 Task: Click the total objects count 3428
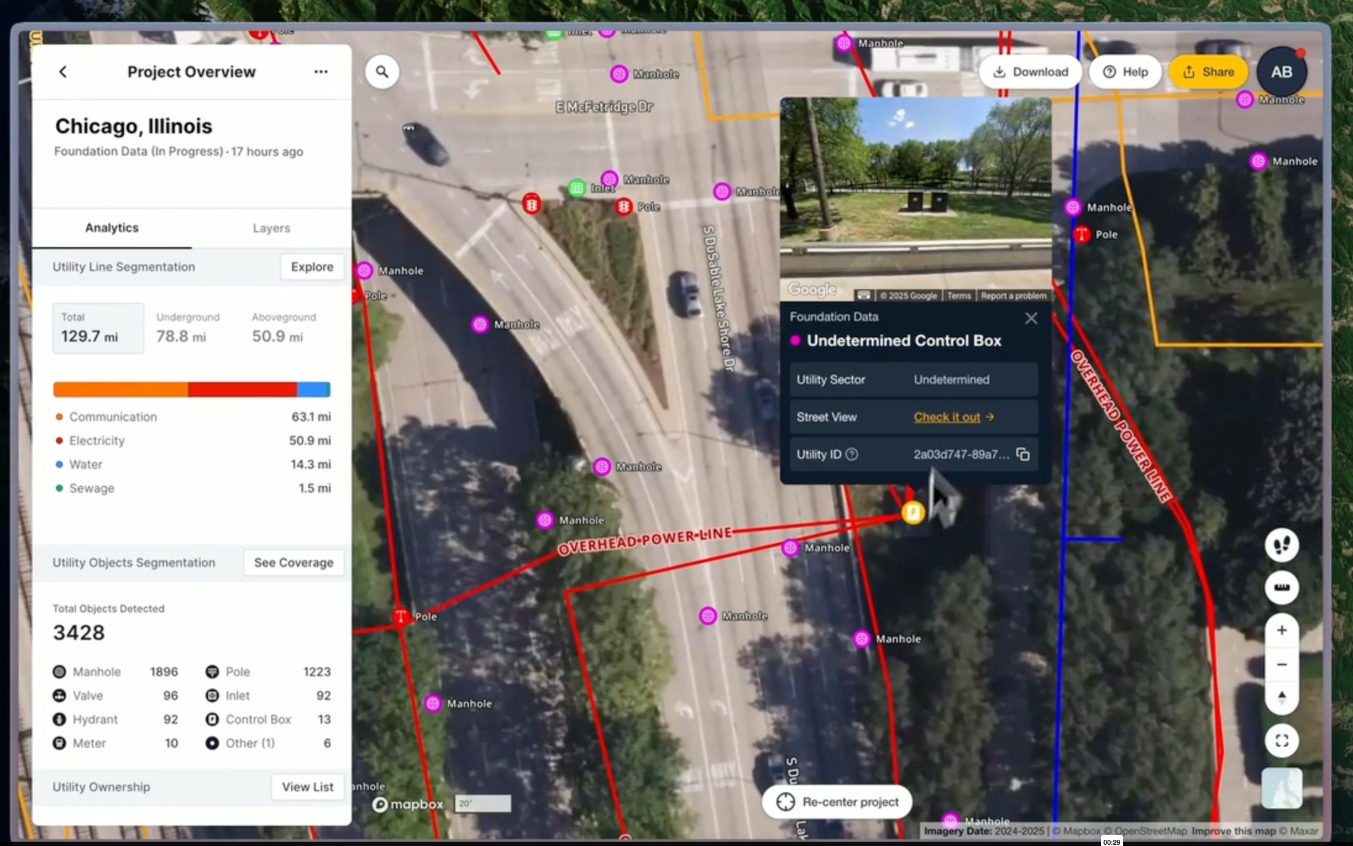[x=79, y=633]
